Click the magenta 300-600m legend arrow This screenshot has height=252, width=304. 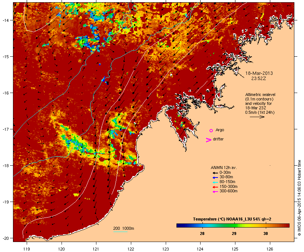pyautogui.click(x=215, y=192)
